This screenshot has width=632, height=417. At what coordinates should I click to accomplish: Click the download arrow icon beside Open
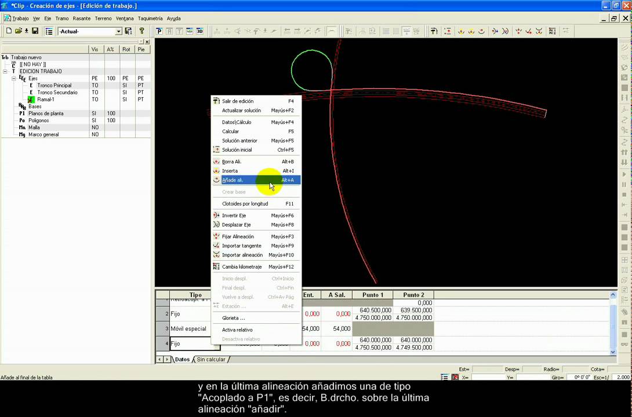tap(26, 31)
